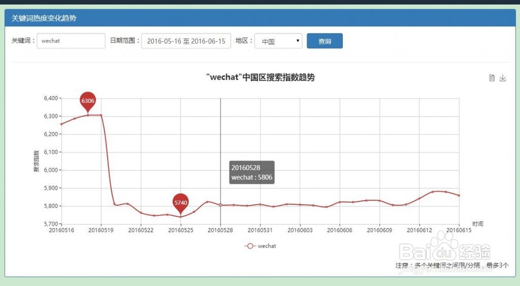Click the 关键词 field label
Viewport: 520px width, 286px height.
(x=23, y=41)
